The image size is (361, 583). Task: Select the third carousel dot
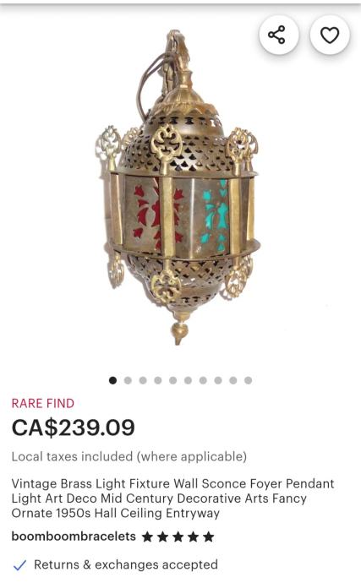[143, 380]
